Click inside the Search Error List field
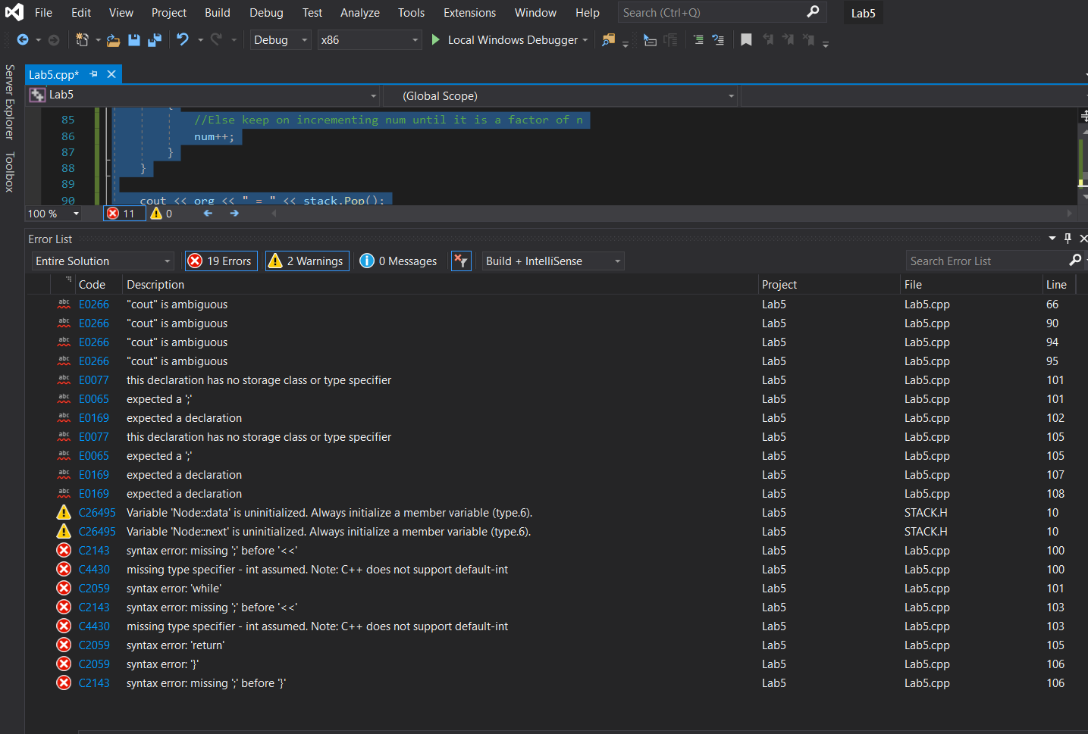The height and width of the screenshot is (734, 1088). [x=986, y=261]
